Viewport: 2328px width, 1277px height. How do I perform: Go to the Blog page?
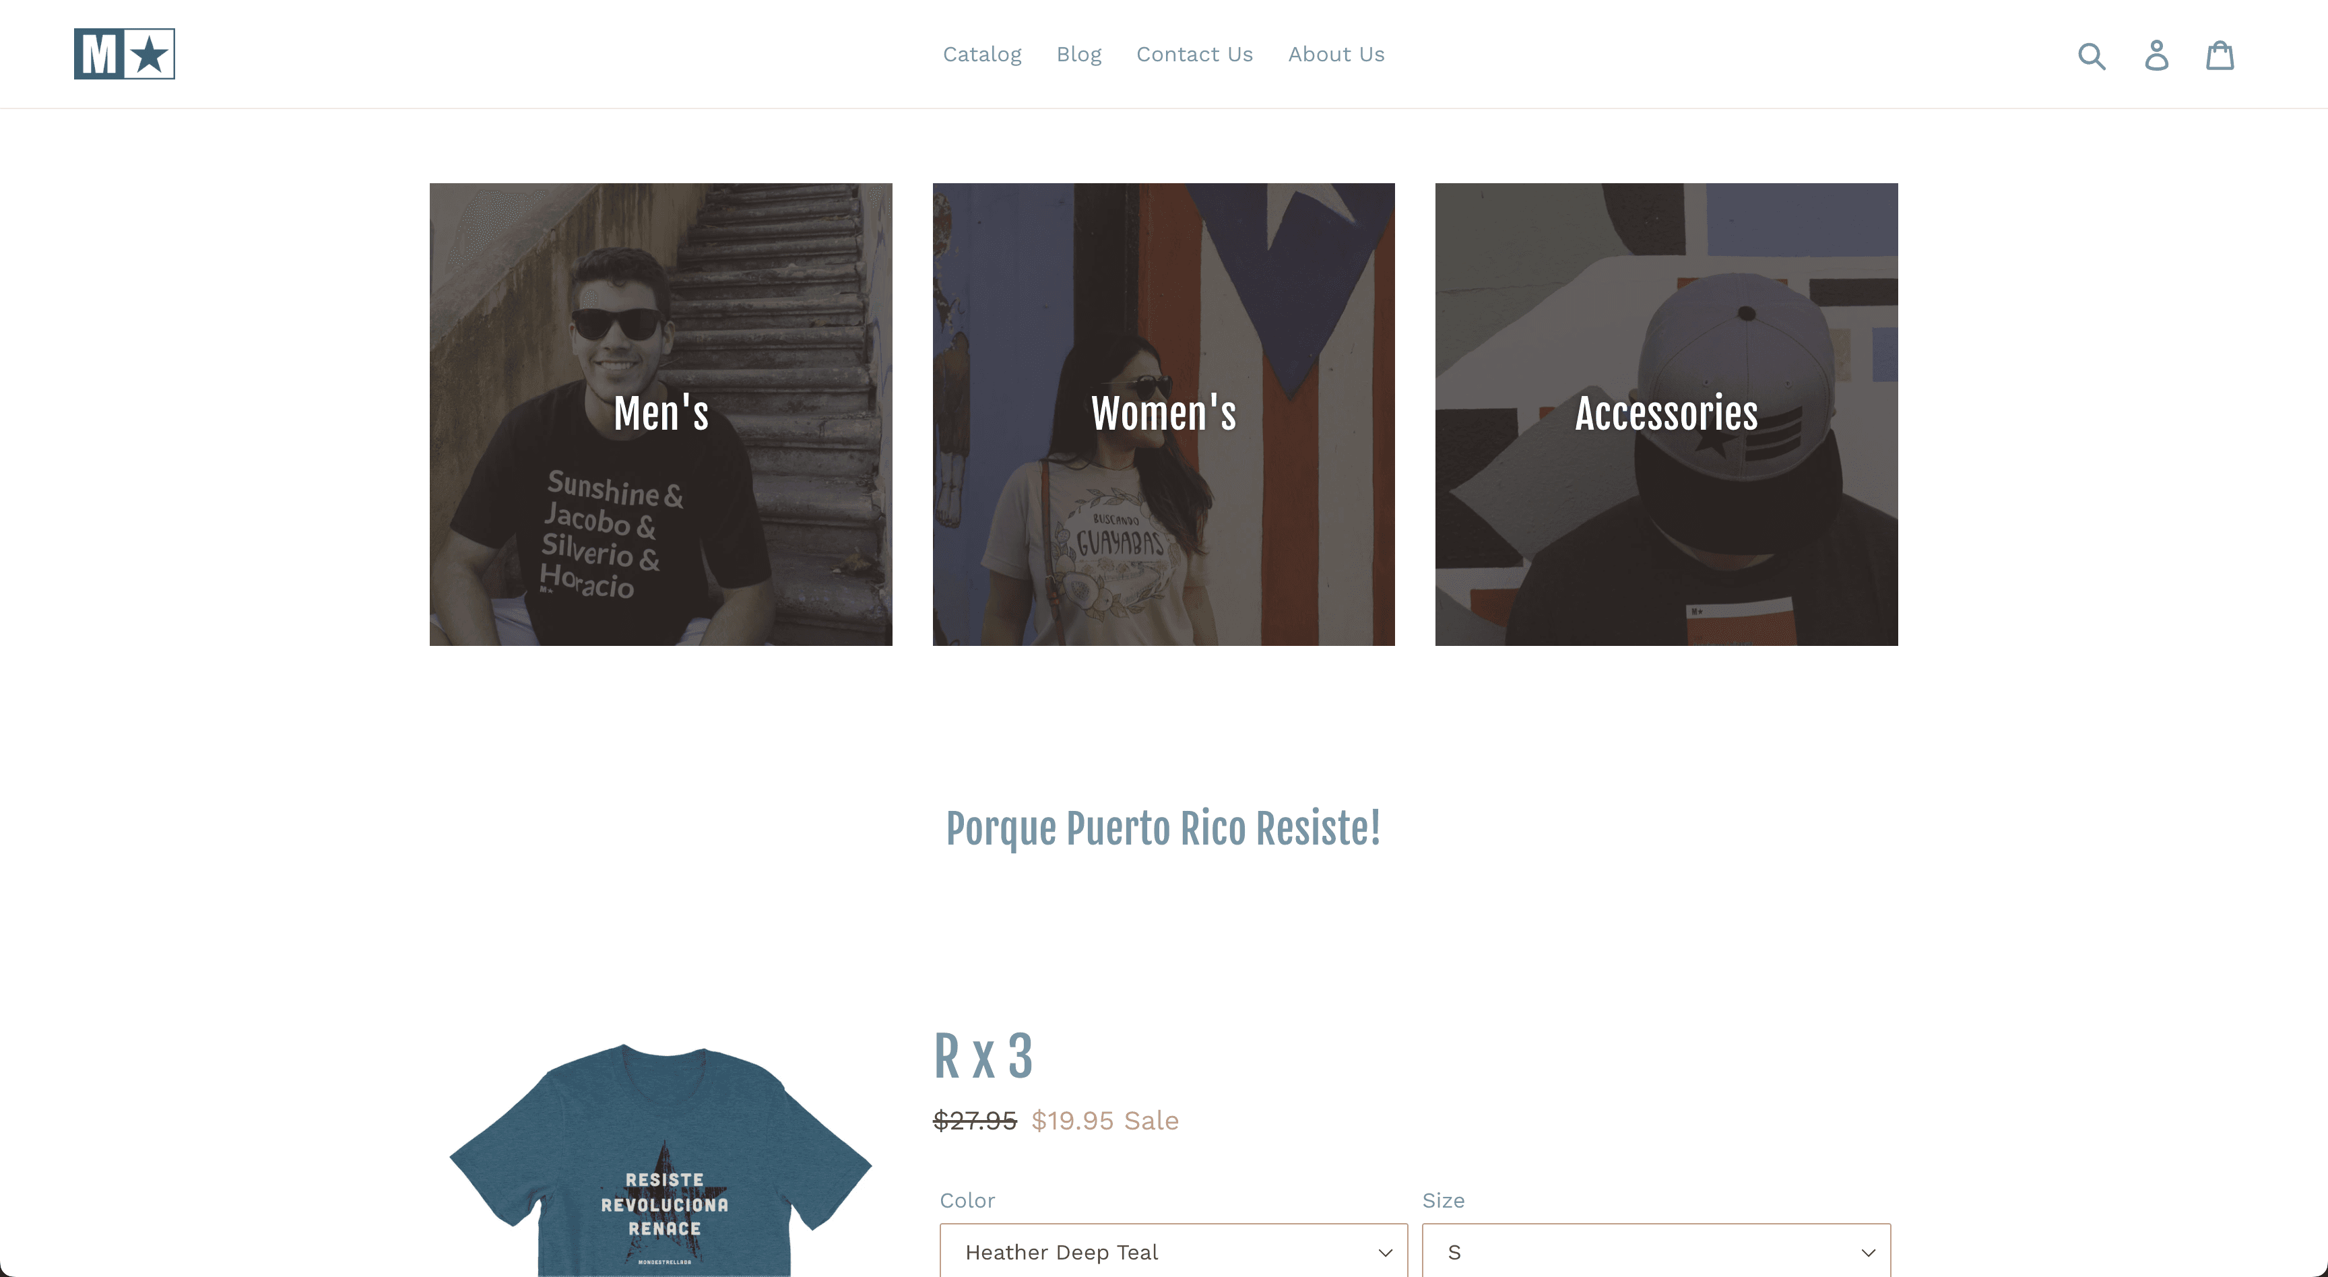[x=1079, y=55]
